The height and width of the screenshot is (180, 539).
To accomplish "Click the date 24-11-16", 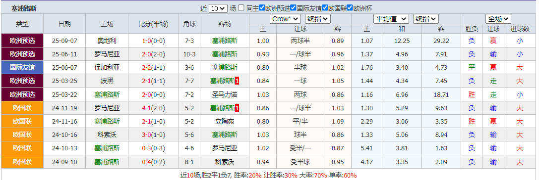I will tap(64, 121).
